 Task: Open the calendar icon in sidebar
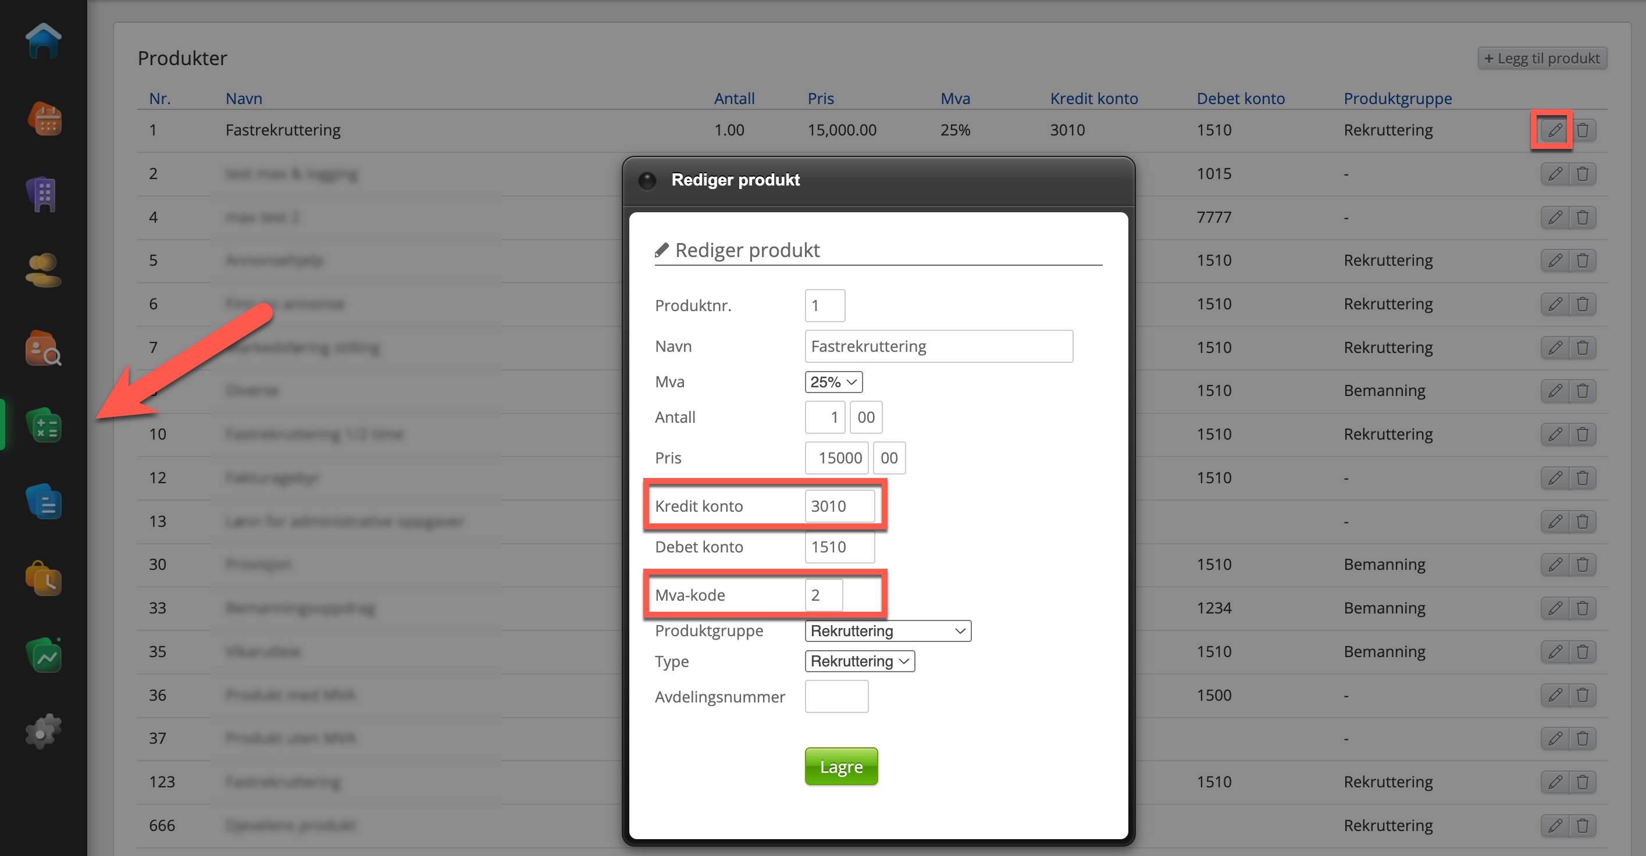pyautogui.click(x=44, y=119)
